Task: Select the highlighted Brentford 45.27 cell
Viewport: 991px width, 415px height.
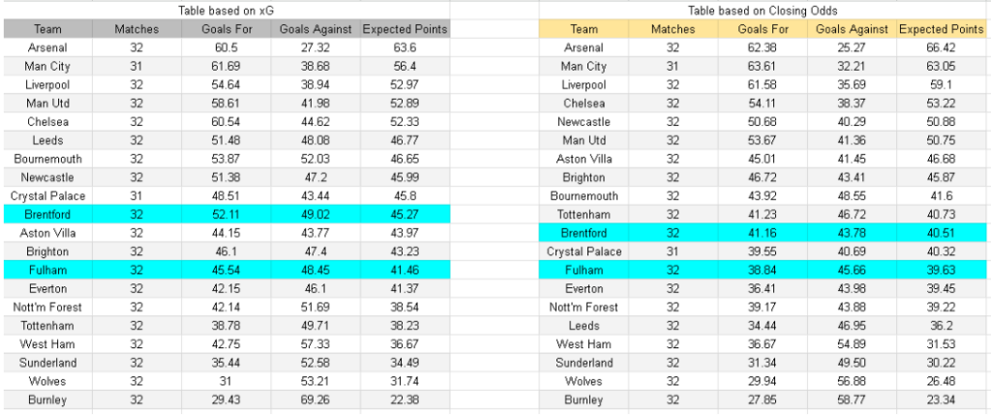Action: pyautogui.click(x=405, y=215)
